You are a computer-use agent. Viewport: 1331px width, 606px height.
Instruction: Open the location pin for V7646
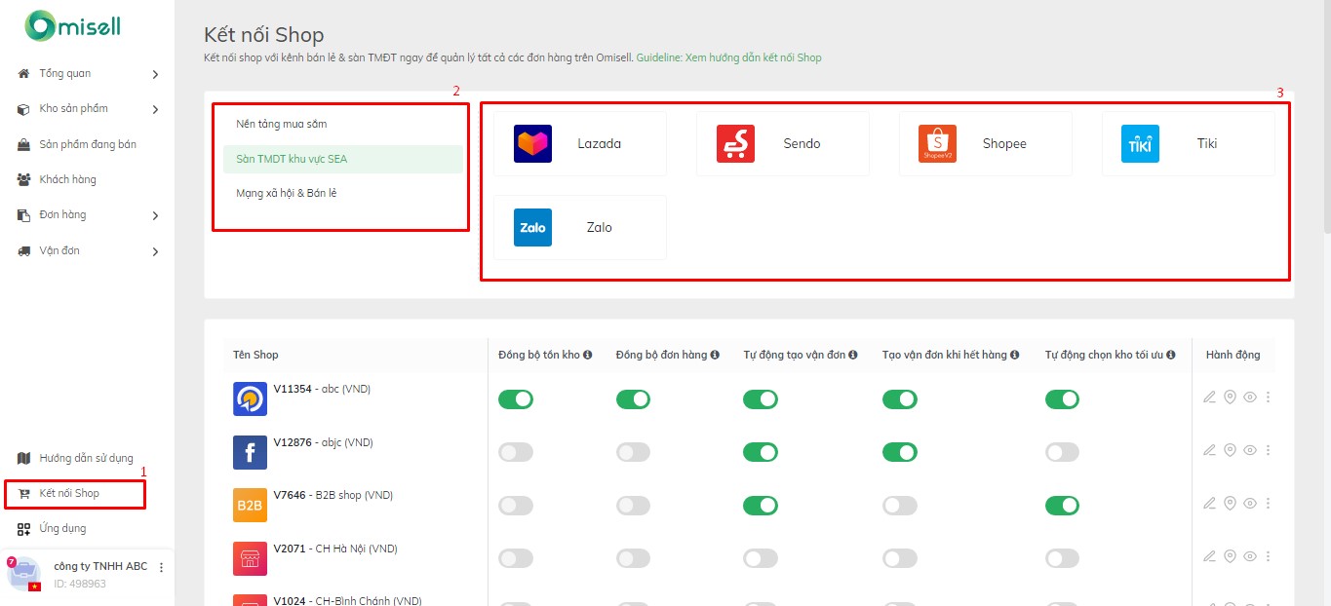pyautogui.click(x=1230, y=504)
